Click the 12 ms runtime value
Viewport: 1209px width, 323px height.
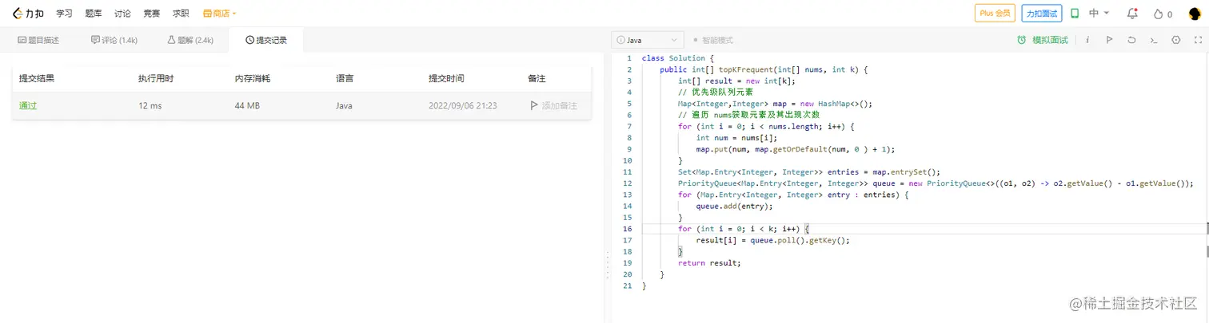click(150, 105)
